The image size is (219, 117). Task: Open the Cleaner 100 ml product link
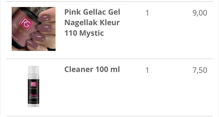click(92, 69)
